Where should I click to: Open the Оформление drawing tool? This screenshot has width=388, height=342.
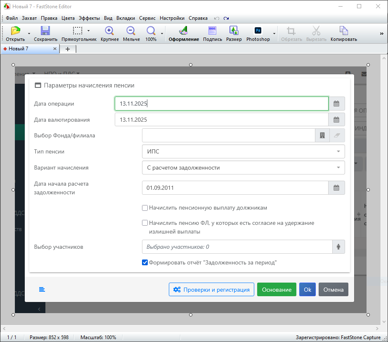184,31
